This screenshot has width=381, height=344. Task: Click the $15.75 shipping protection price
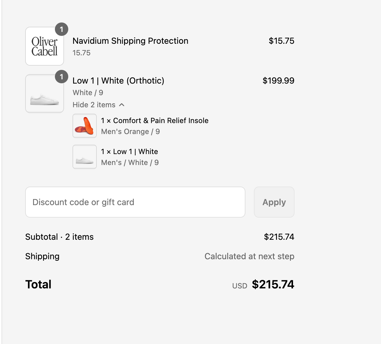click(x=282, y=41)
